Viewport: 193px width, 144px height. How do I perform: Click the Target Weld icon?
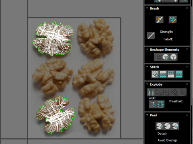[x=153, y=104]
